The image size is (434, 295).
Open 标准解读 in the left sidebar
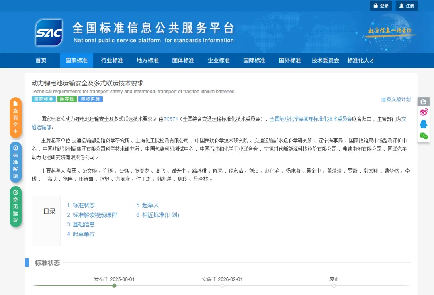pos(16,159)
